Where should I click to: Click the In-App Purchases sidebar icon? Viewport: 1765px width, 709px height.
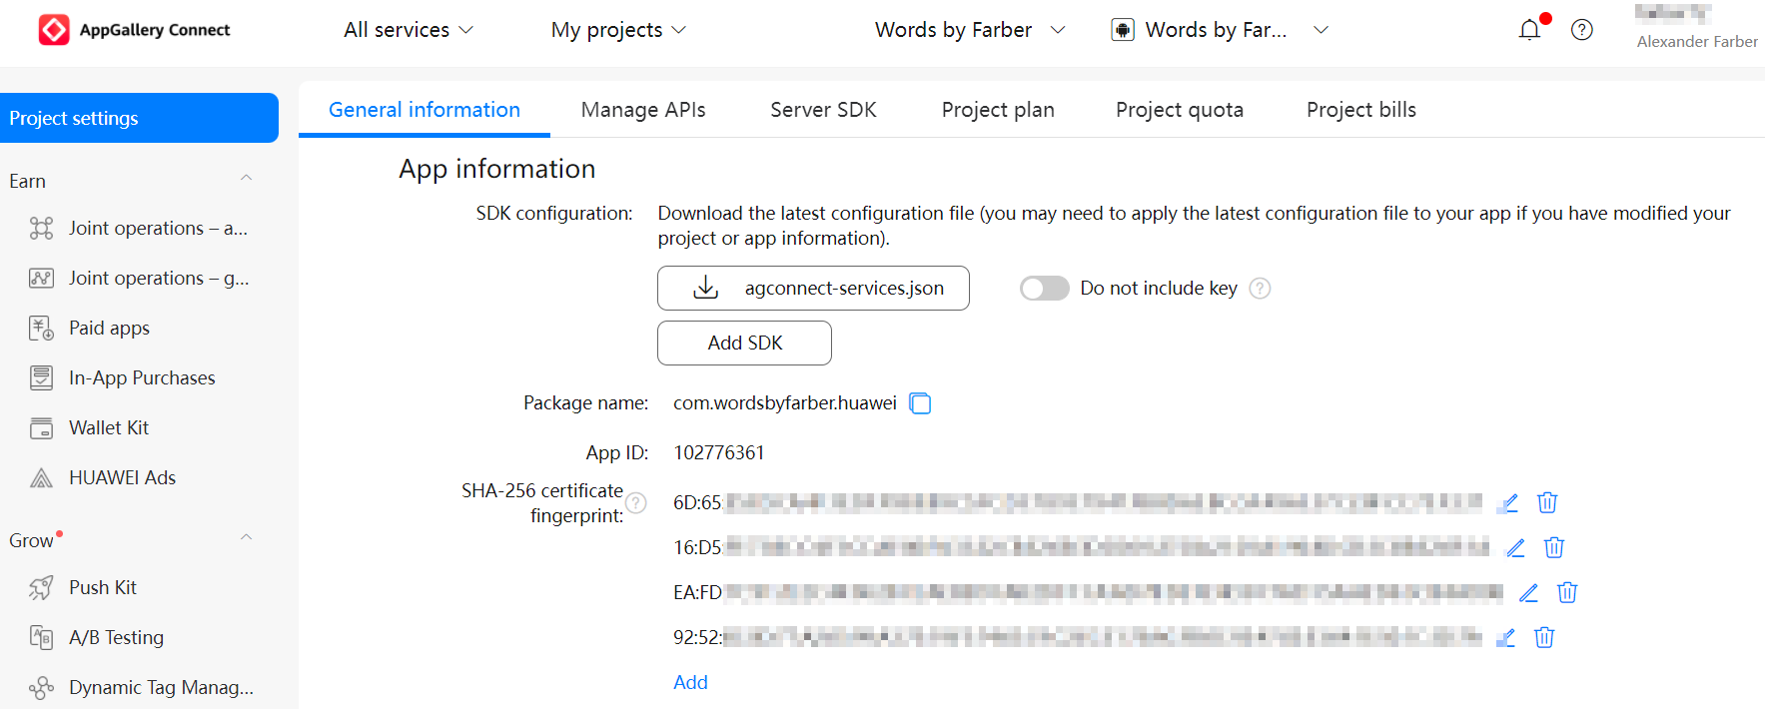(x=41, y=378)
